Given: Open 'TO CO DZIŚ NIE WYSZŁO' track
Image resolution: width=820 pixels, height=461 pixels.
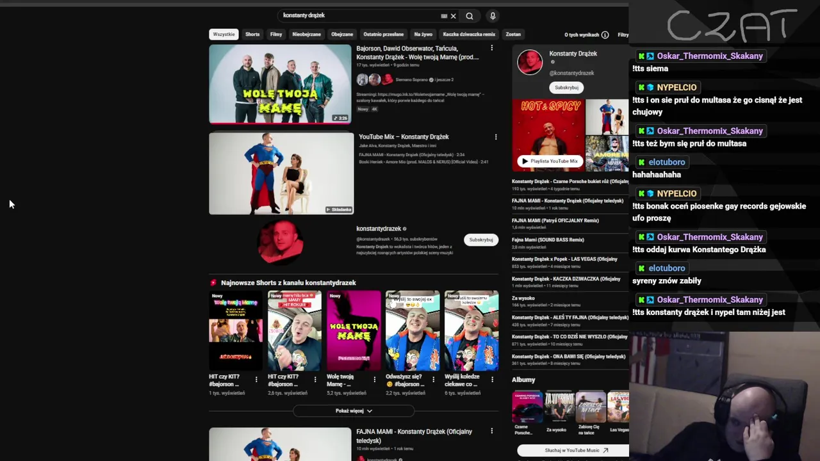Looking at the screenshot, I should point(570,340).
